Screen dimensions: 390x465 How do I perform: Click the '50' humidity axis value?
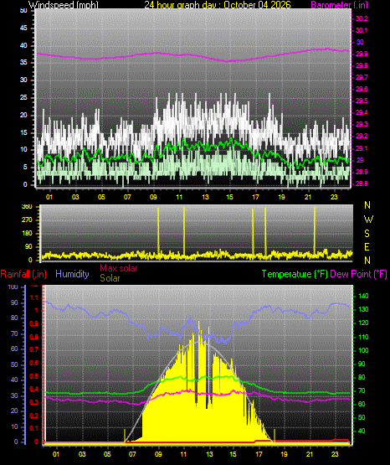click(14, 364)
